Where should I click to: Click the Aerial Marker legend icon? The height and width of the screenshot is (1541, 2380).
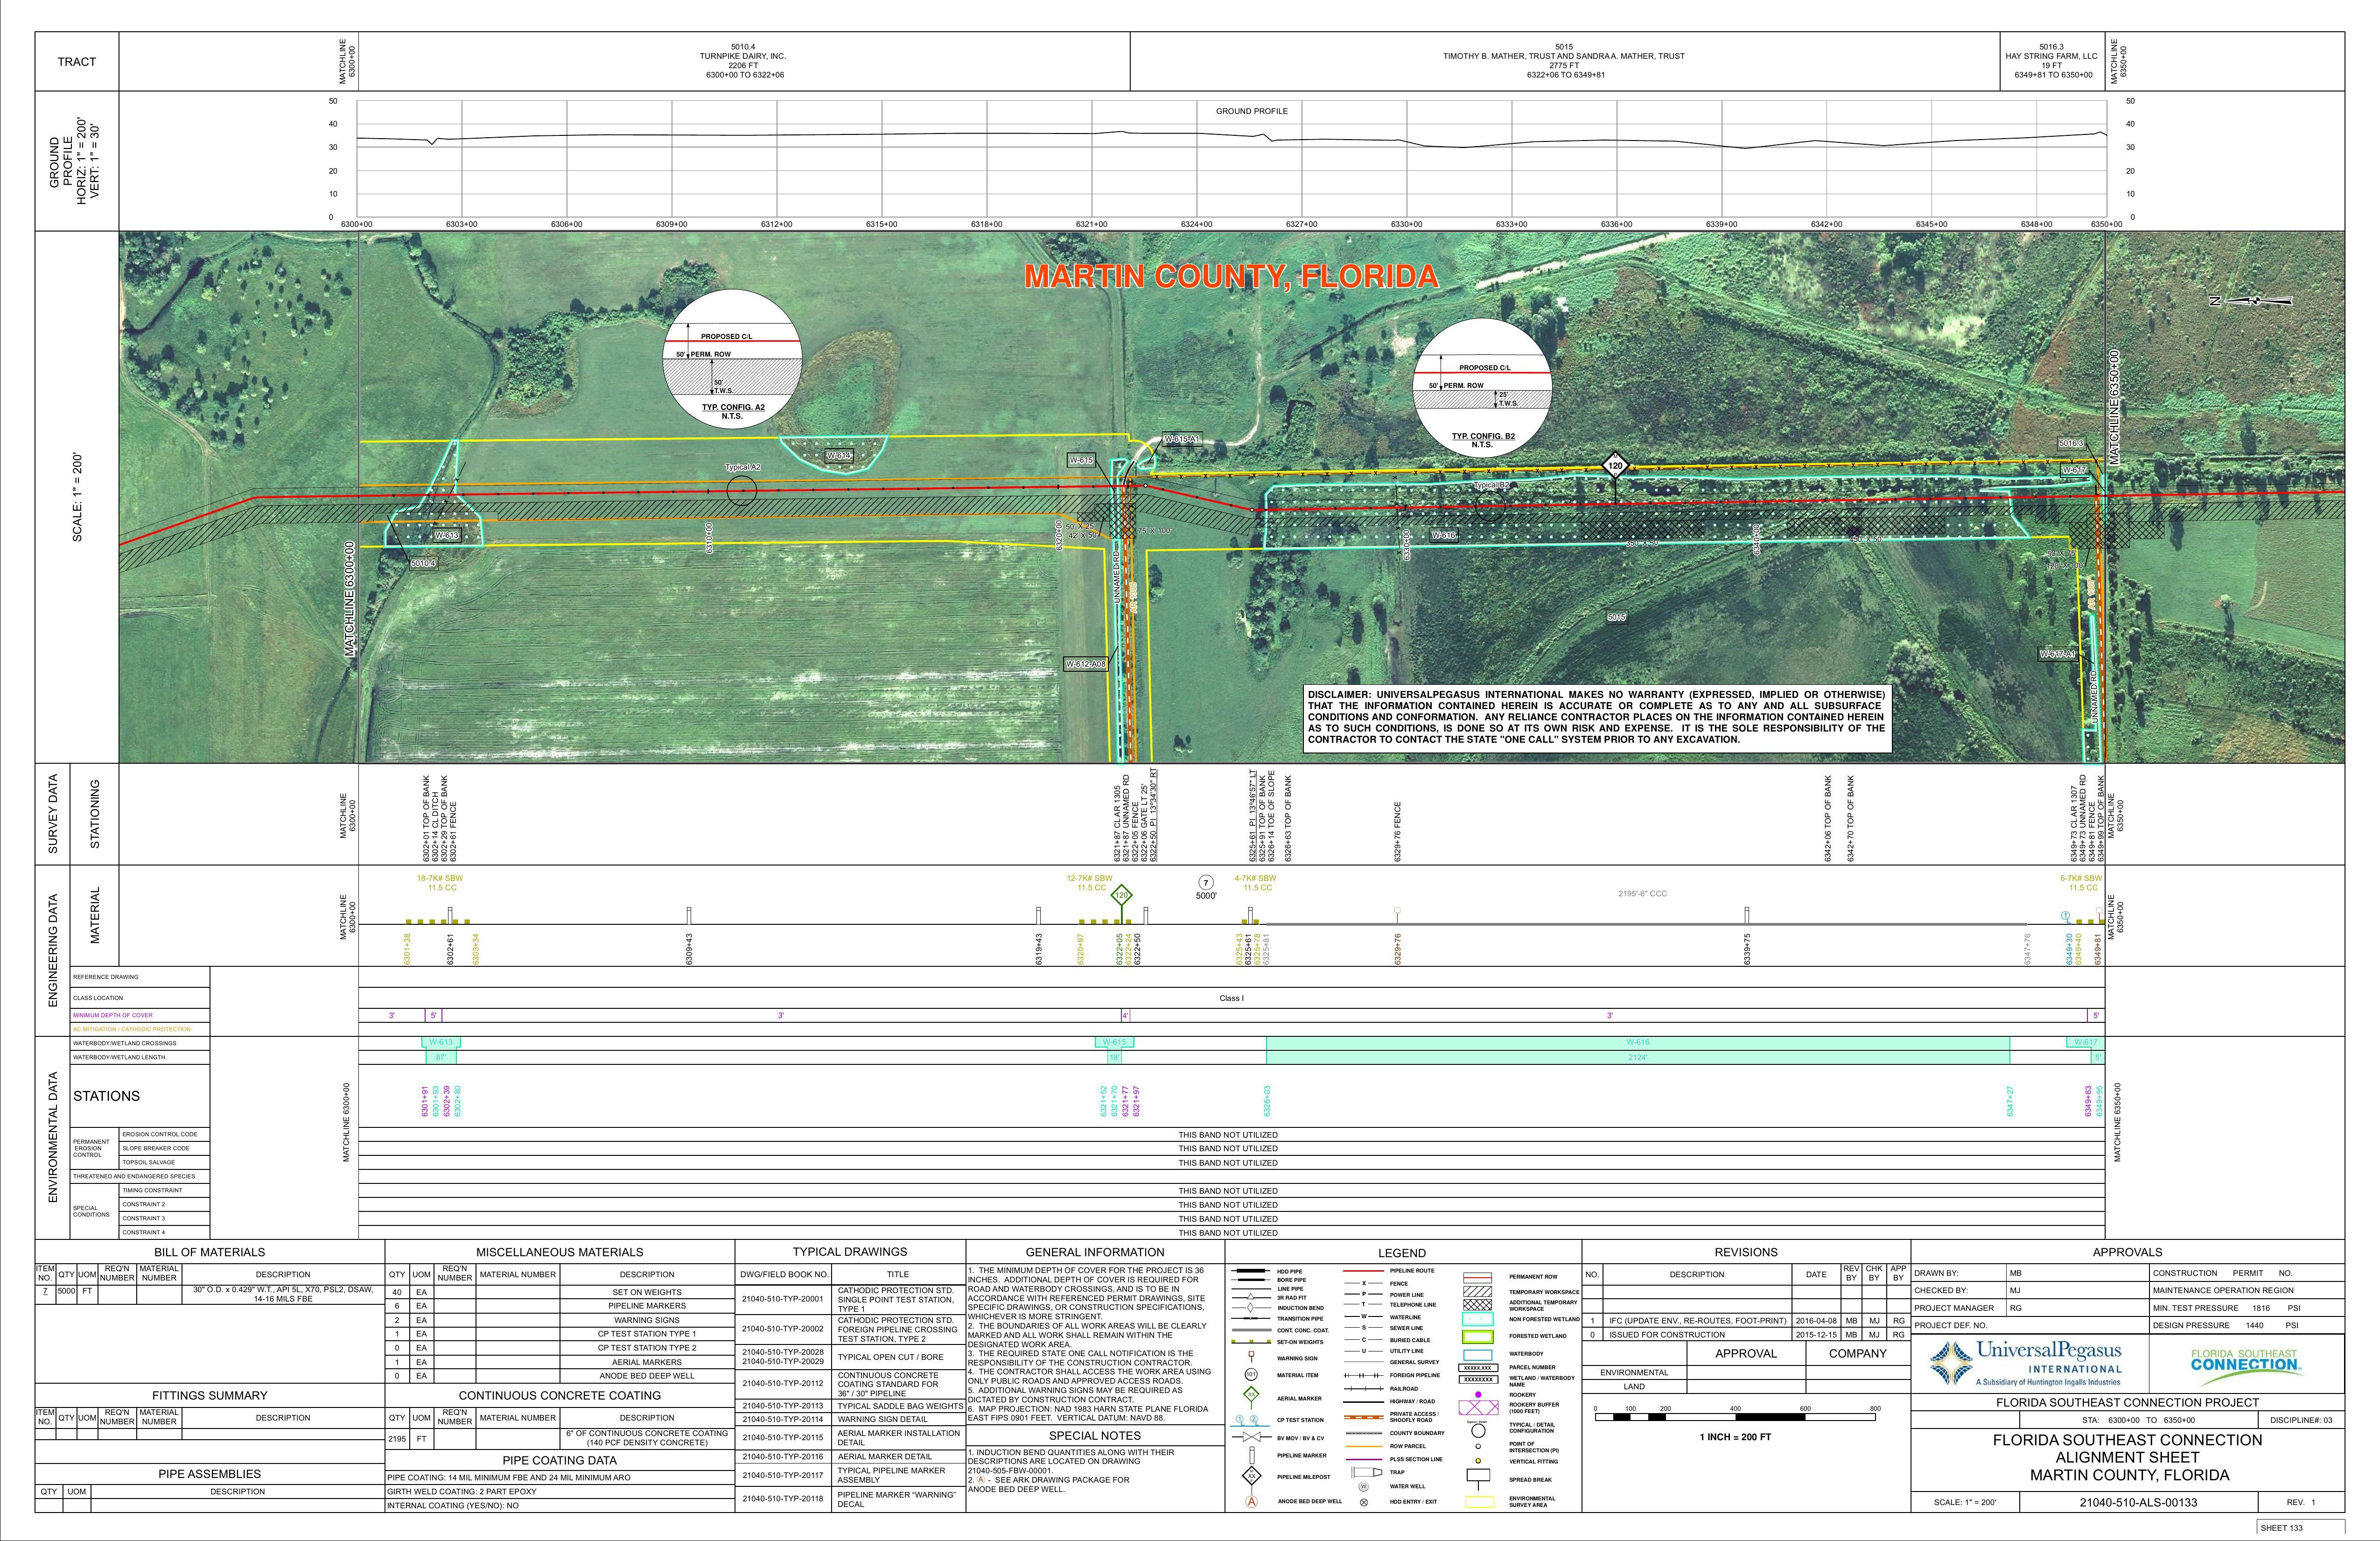(1251, 1394)
